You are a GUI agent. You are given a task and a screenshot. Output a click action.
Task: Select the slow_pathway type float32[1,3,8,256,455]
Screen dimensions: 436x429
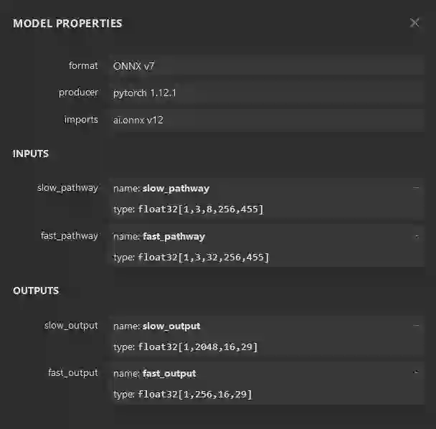click(x=201, y=209)
